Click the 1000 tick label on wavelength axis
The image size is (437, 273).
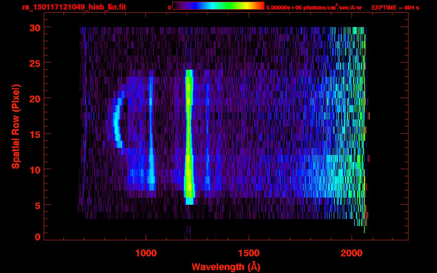(146, 253)
